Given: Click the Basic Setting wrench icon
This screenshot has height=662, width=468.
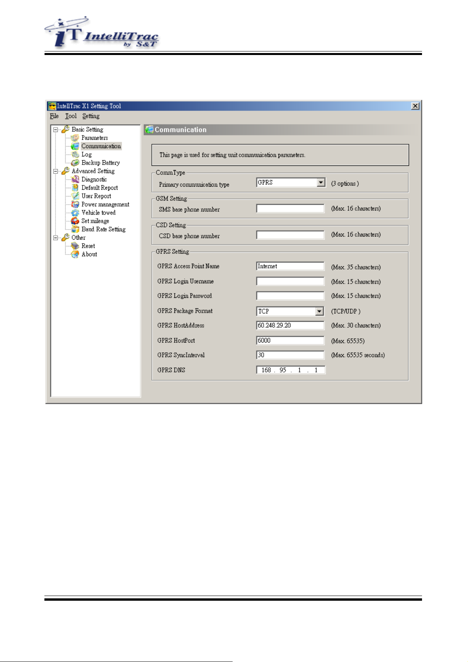Looking at the screenshot, I should (x=65, y=129).
